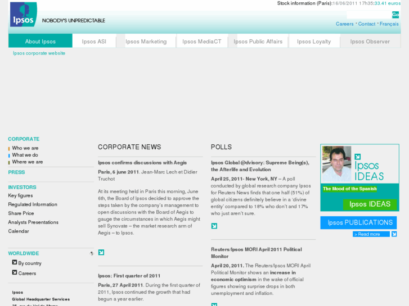
Task: Open Regulated Information link
Action: click(33, 204)
